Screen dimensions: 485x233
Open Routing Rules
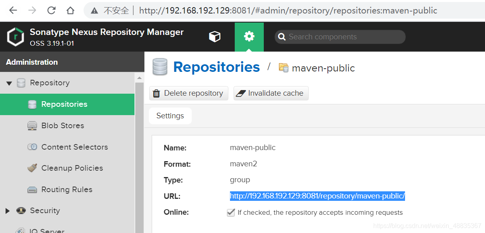point(67,190)
